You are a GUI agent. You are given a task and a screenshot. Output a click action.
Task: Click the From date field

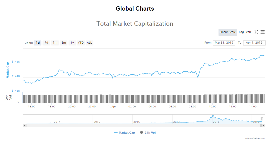(x=224, y=43)
